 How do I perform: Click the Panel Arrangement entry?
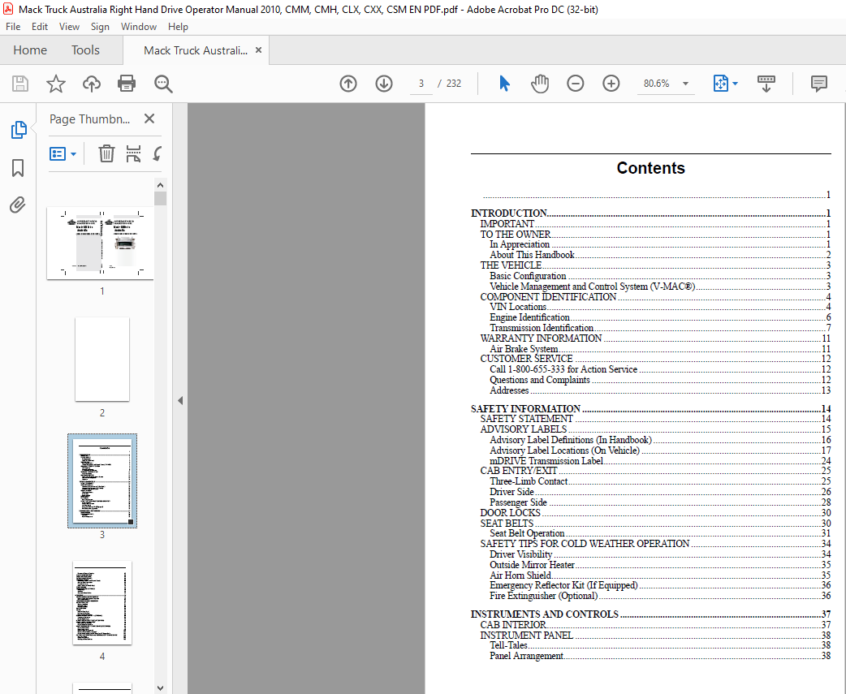tap(660, 656)
